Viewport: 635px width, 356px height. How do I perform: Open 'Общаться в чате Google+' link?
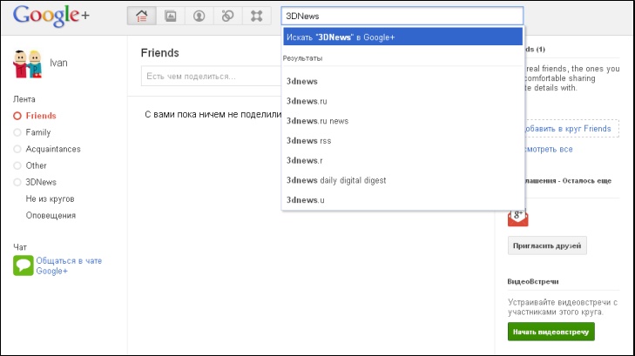tap(69, 265)
